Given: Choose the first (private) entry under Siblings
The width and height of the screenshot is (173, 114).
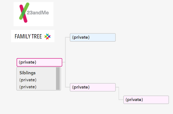Looking at the screenshot, I should click(x=28, y=80).
